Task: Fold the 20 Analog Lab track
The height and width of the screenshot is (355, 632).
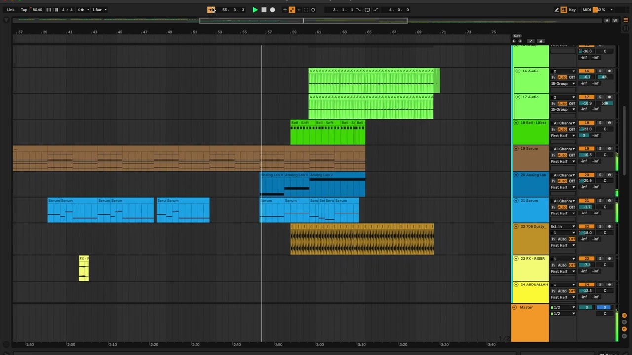Action: coord(516,175)
